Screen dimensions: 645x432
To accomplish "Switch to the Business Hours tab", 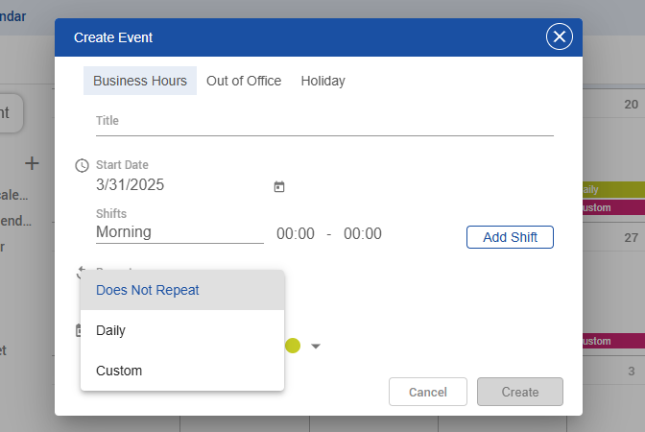I will 140,81.
